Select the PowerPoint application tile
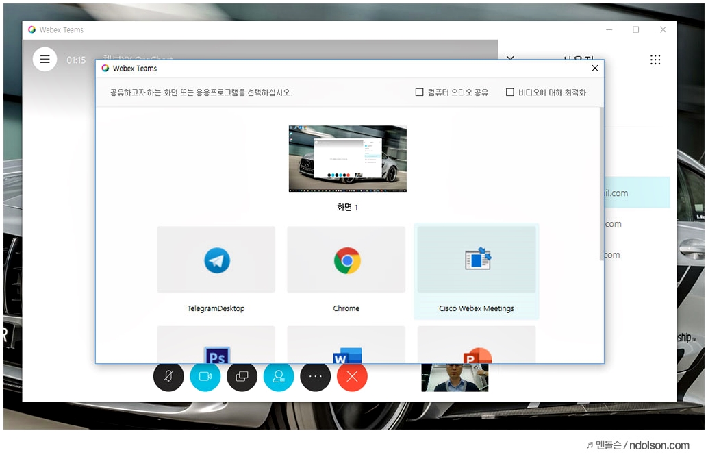Viewport: 708px width, 457px height. point(477,345)
